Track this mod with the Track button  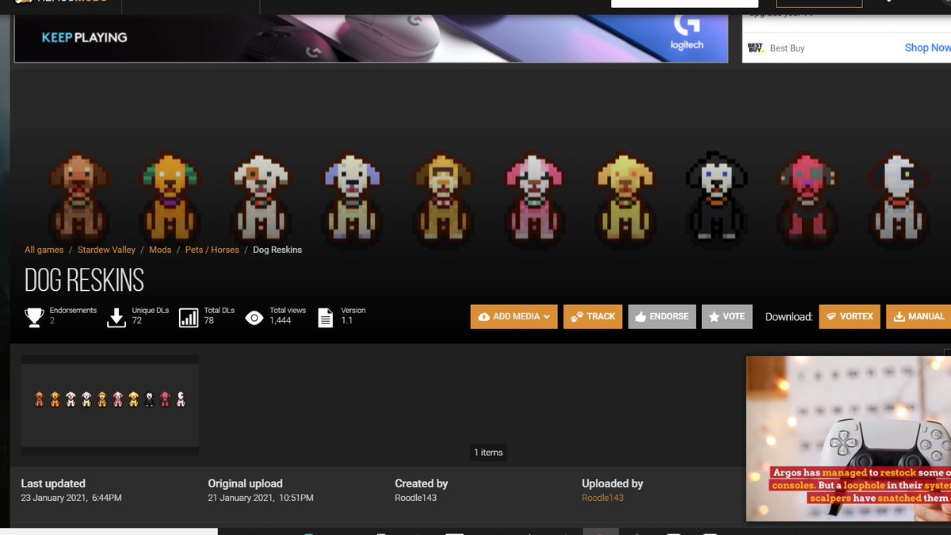pos(593,316)
